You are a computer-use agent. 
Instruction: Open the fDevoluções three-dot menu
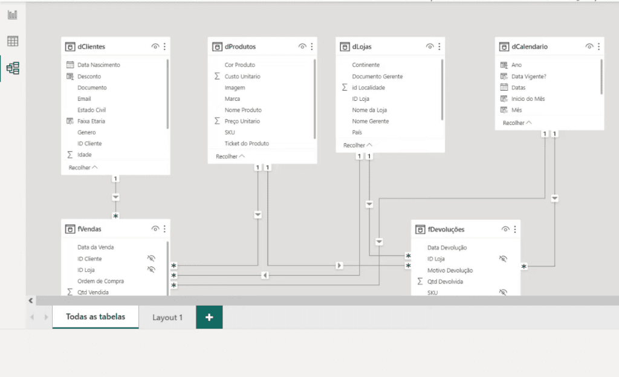click(514, 229)
